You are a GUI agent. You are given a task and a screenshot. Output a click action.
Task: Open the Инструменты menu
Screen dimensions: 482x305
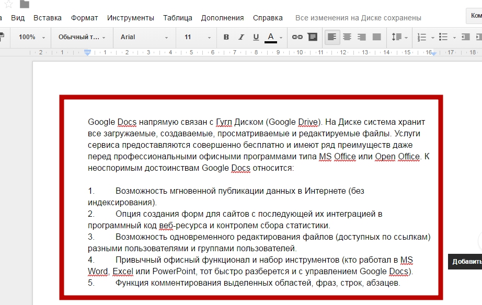click(x=131, y=18)
